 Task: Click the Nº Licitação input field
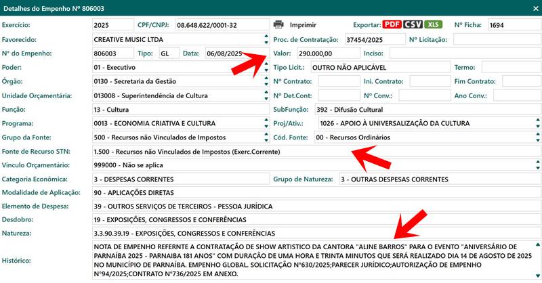pos(496,39)
